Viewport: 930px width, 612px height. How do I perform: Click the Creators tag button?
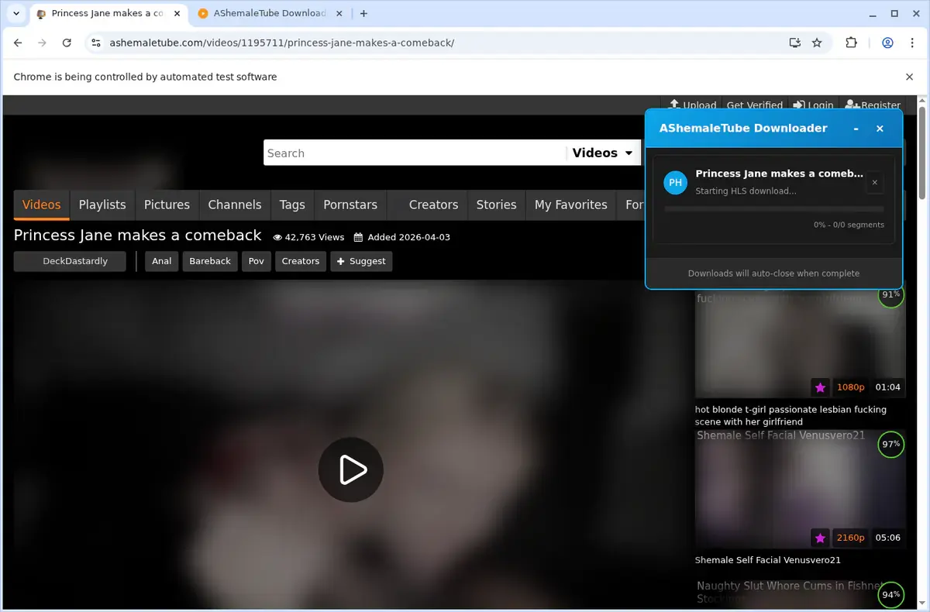301,261
